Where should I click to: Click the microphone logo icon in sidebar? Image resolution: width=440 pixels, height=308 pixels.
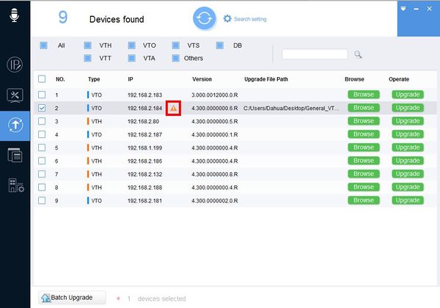tap(15, 15)
